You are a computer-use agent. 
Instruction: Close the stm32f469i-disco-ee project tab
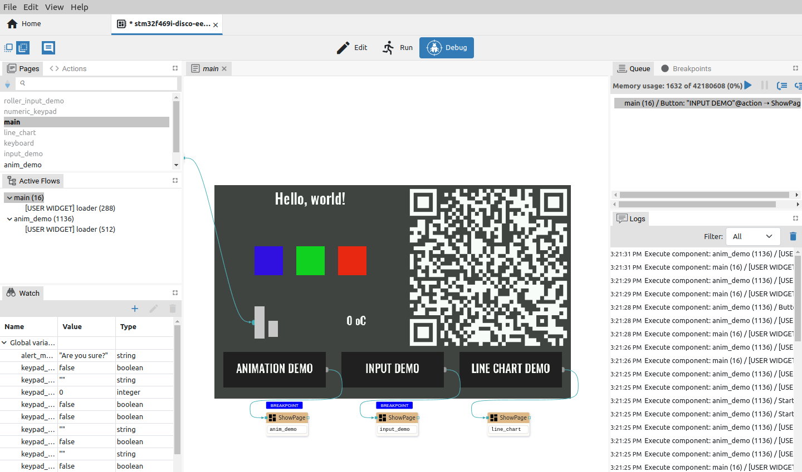216,25
